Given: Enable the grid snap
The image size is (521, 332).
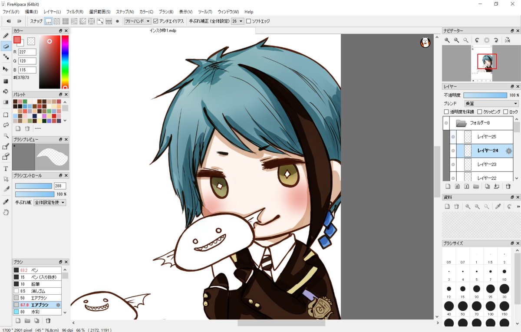Looking at the screenshot, I should point(65,21).
